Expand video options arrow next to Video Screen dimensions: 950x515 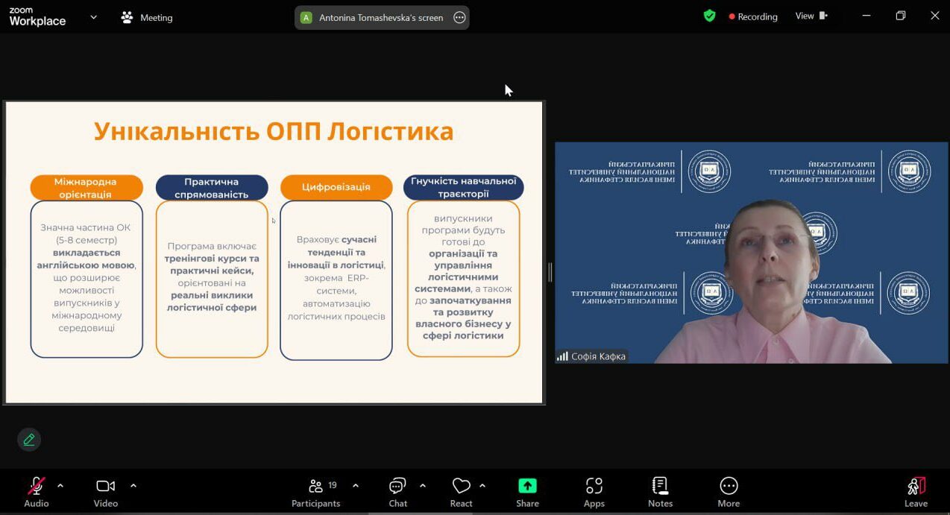click(x=133, y=486)
